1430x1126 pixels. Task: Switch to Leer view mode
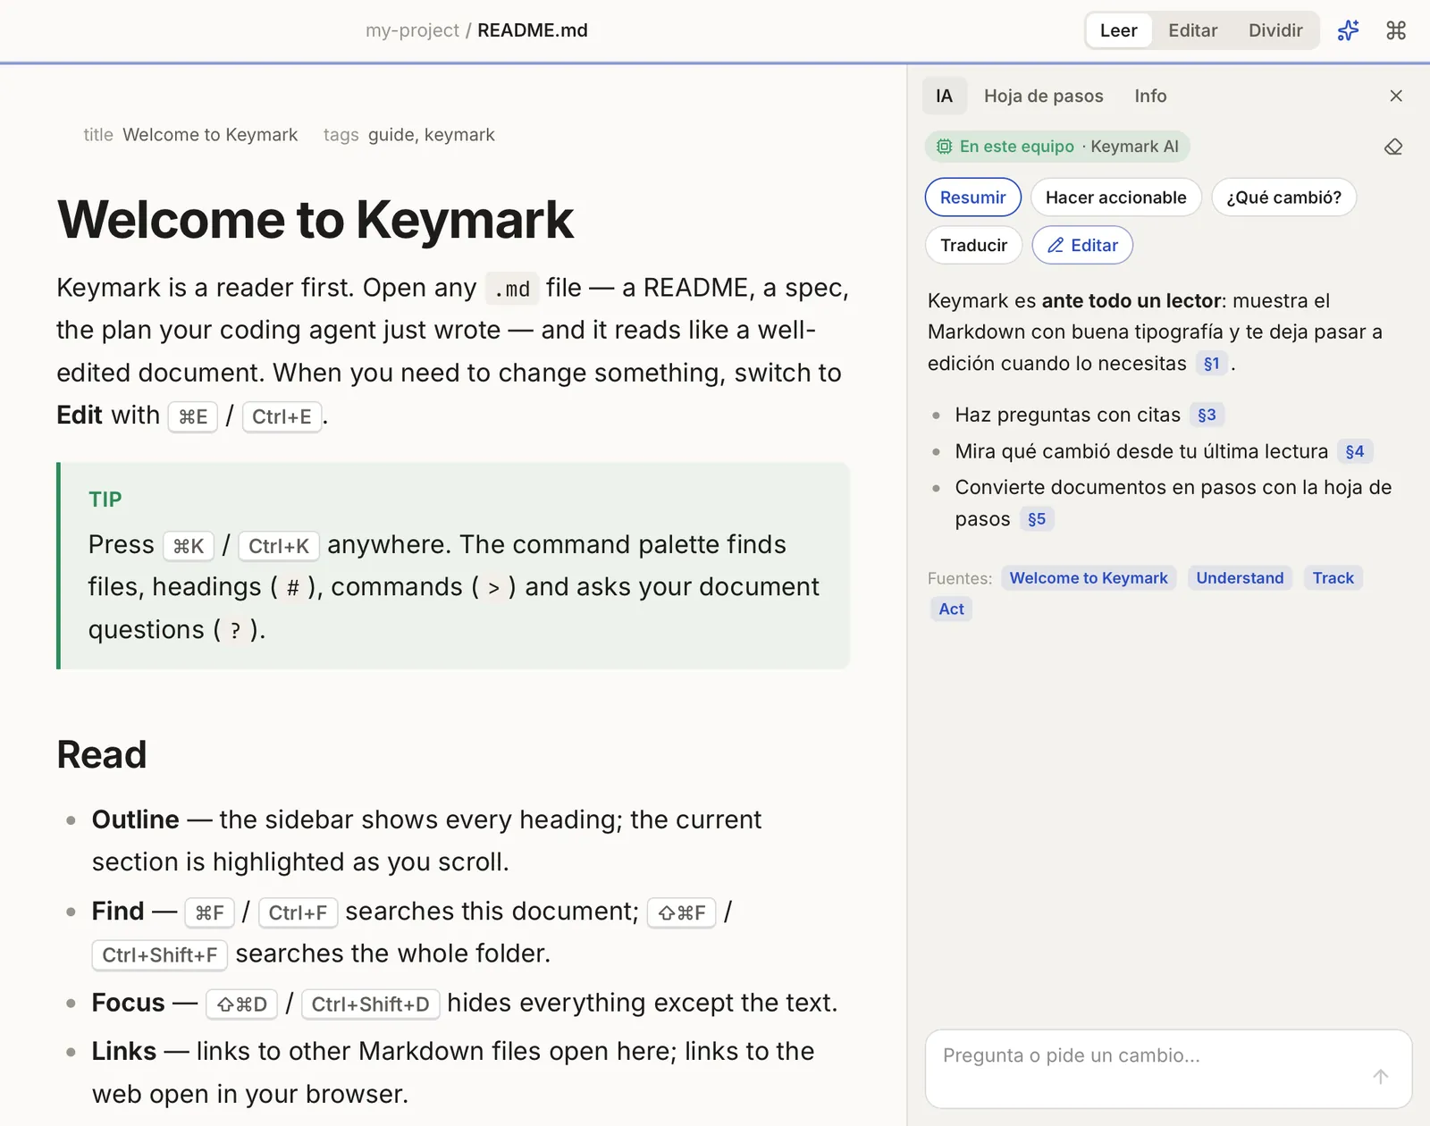click(x=1118, y=30)
